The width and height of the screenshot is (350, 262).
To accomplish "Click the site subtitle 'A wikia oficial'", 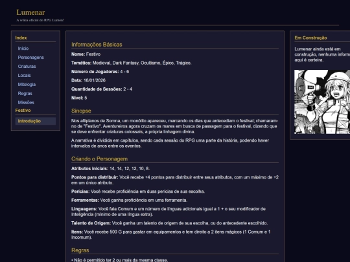I will 40,20.
